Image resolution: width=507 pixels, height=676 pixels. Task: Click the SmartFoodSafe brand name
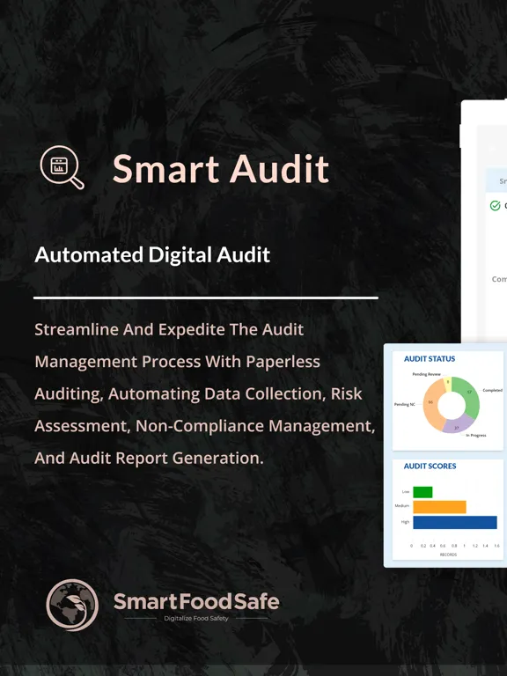coord(196,601)
